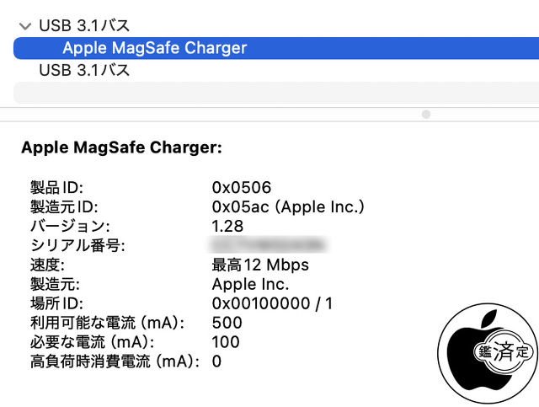
Task: Select the first USB 3.1バス row
Action: (x=84, y=26)
